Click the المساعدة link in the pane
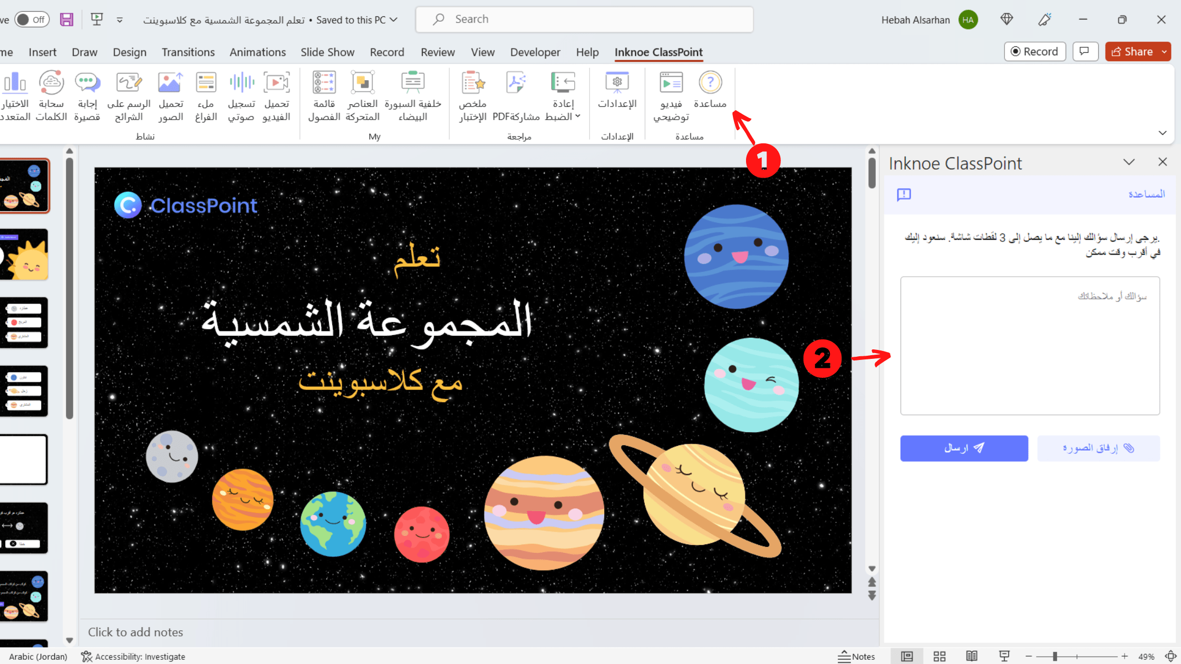 (1147, 194)
